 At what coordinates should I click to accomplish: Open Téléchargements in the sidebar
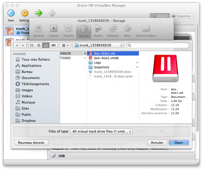(32, 84)
